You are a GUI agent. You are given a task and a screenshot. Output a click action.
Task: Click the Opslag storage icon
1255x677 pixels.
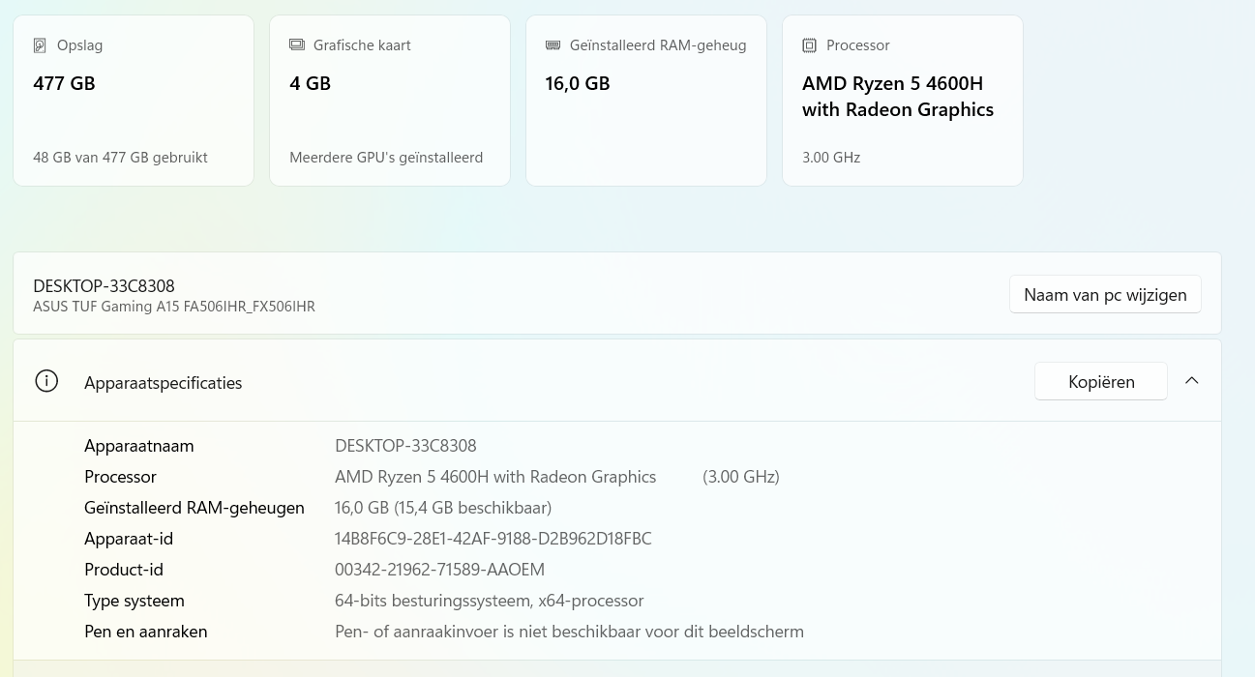(40, 45)
